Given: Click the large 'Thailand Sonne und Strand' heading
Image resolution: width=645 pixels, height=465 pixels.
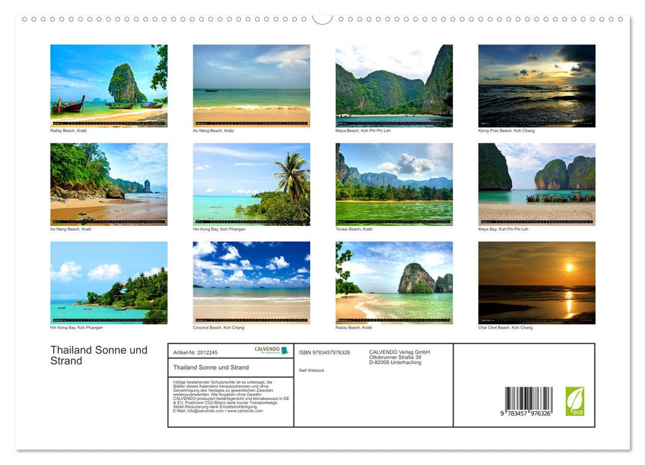Looking at the screenshot, I should point(98,355).
